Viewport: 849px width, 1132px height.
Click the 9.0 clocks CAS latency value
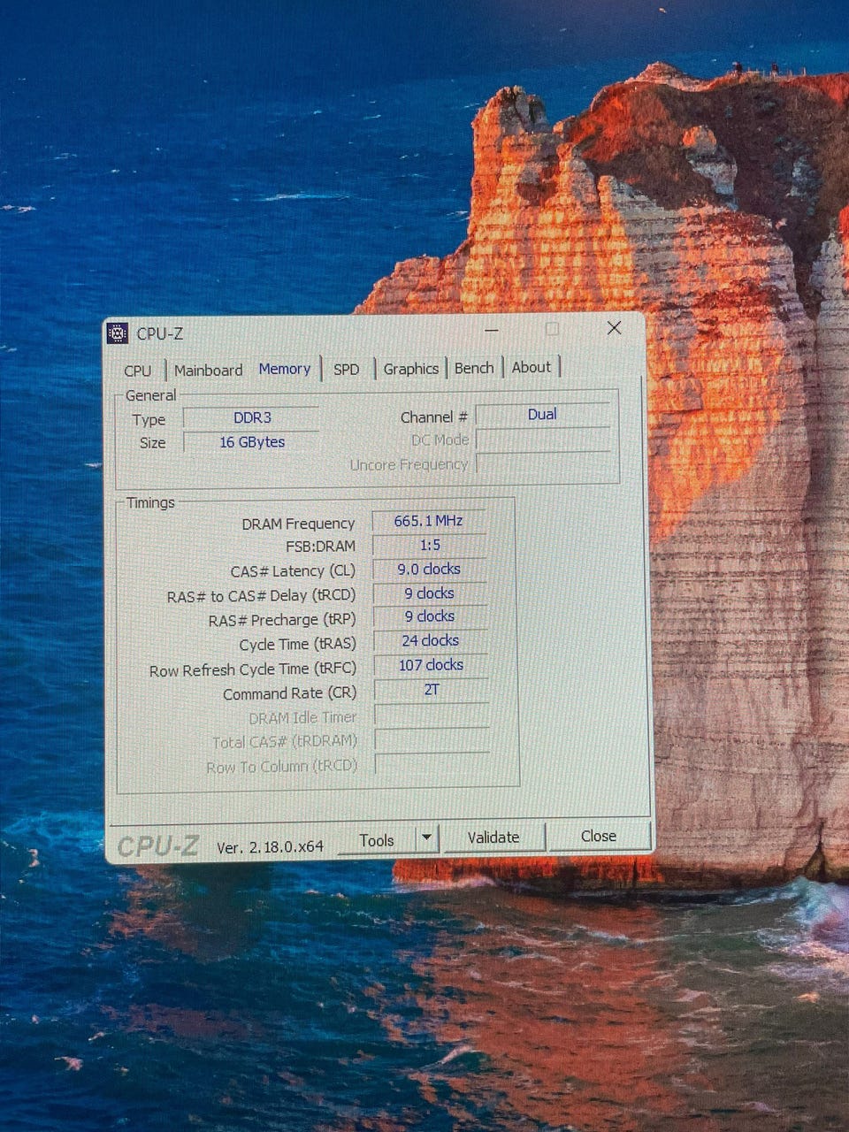pyautogui.click(x=430, y=570)
